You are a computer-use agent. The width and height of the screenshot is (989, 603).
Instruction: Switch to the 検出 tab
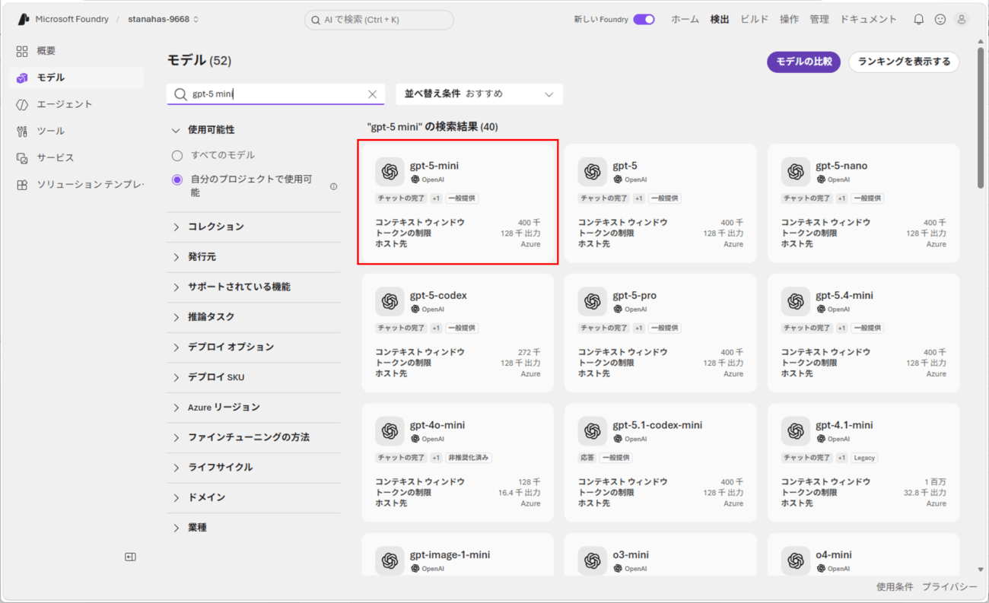[x=720, y=19]
